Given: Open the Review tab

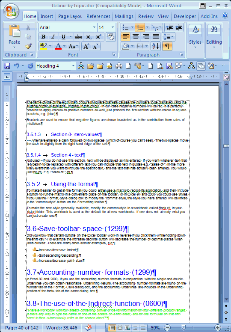Looking at the screenshot, I should click(146, 16).
